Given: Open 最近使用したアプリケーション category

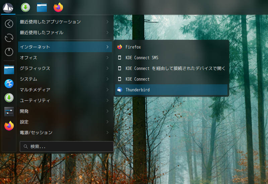Looking at the screenshot, I should point(65,22).
